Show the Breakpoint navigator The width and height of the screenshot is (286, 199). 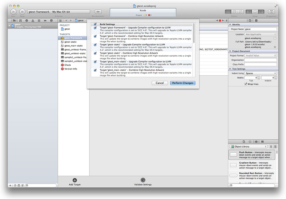tap(45, 21)
